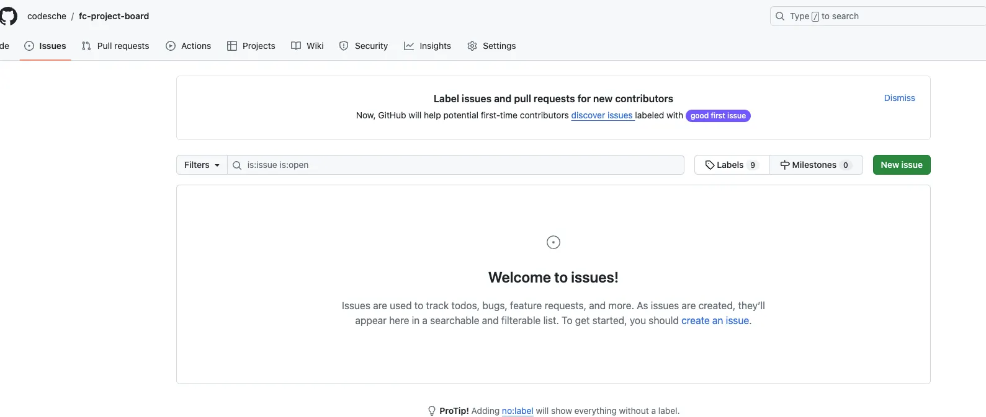Click the no:label ProTip link

point(518,411)
